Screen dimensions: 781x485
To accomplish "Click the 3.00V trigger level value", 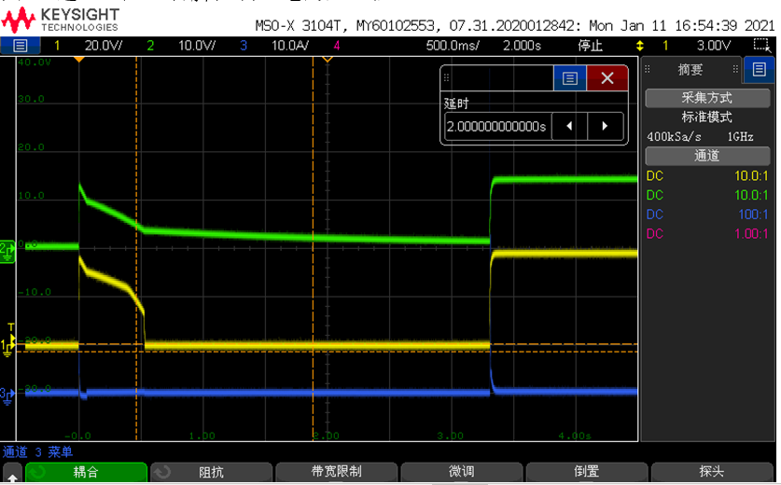I will coord(713,46).
